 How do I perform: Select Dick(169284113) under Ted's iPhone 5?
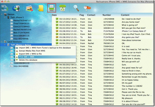point(21,36)
